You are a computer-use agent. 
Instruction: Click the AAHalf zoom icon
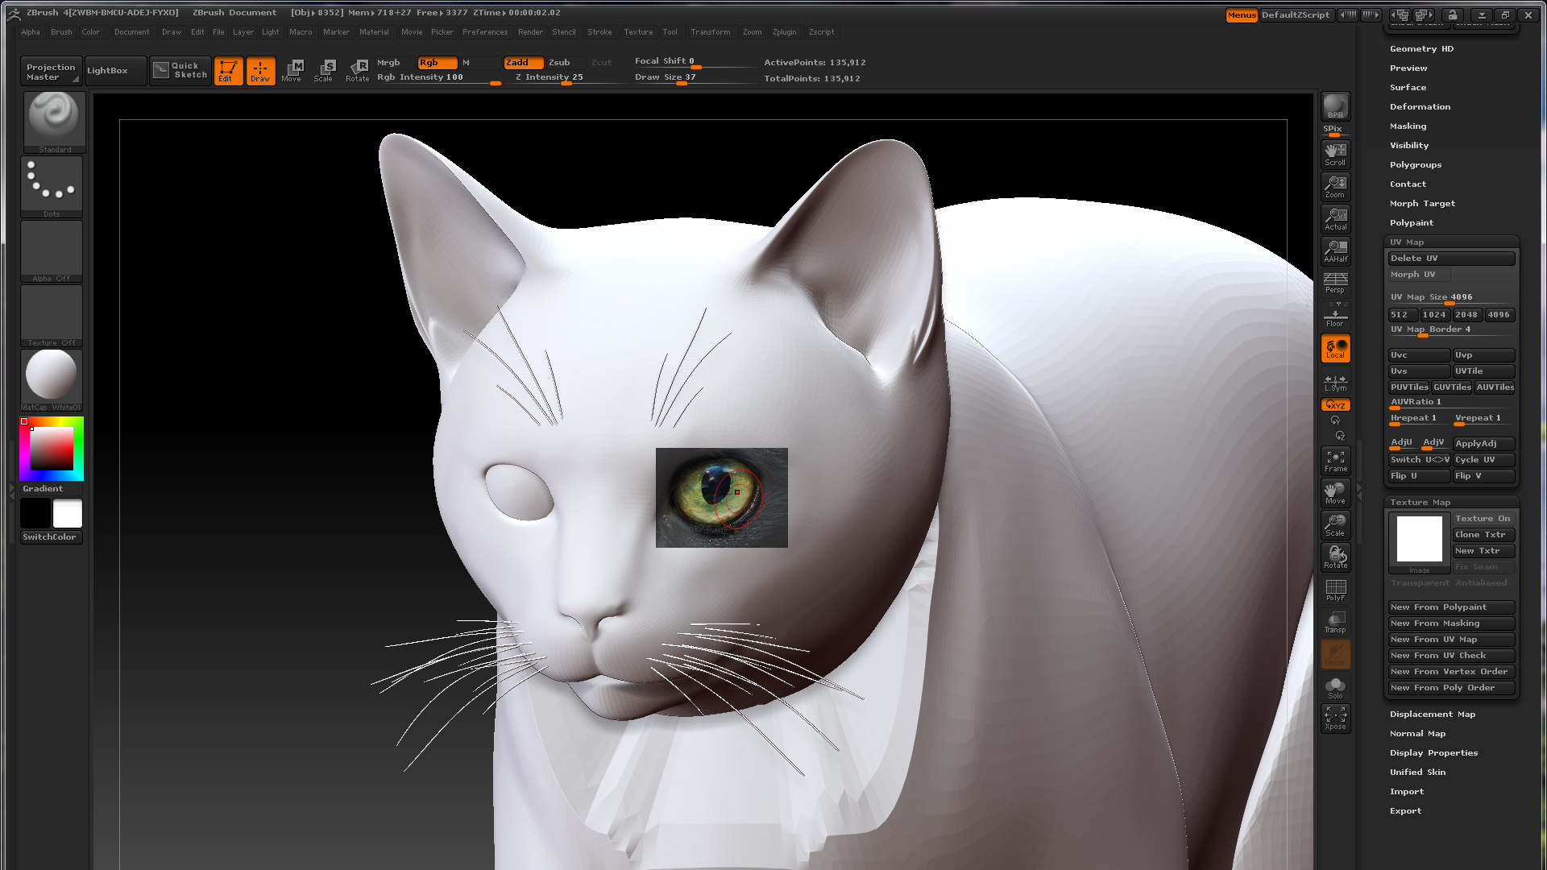tap(1335, 251)
